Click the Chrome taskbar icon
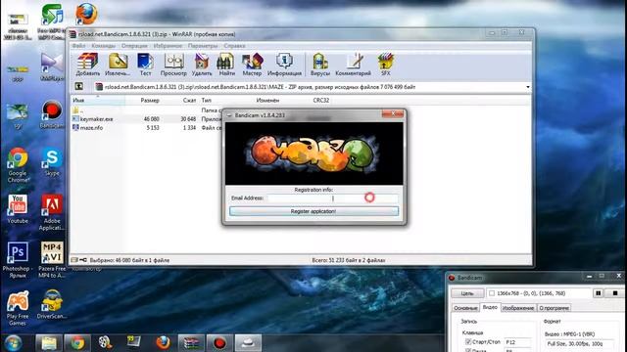This screenshot has height=352, width=627. [77, 343]
